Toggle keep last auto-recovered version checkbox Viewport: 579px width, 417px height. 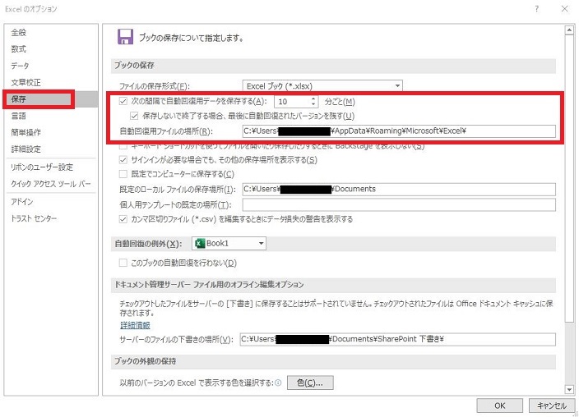coord(134,116)
